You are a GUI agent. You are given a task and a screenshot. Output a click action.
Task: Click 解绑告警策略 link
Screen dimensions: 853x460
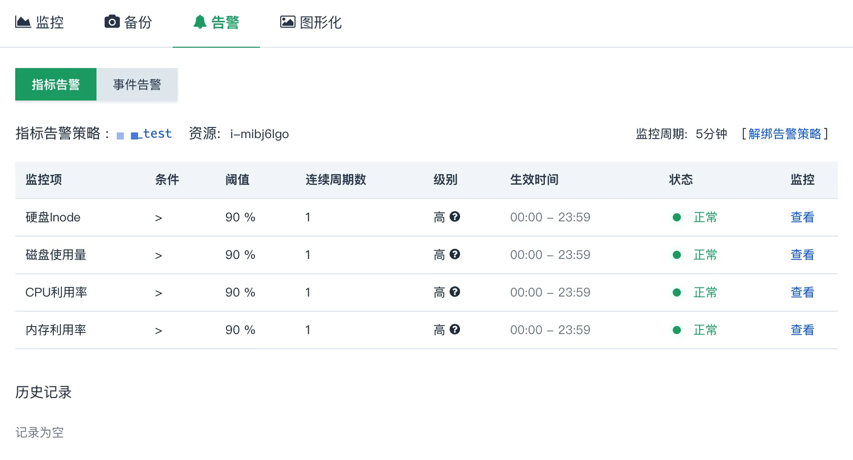[x=785, y=134]
